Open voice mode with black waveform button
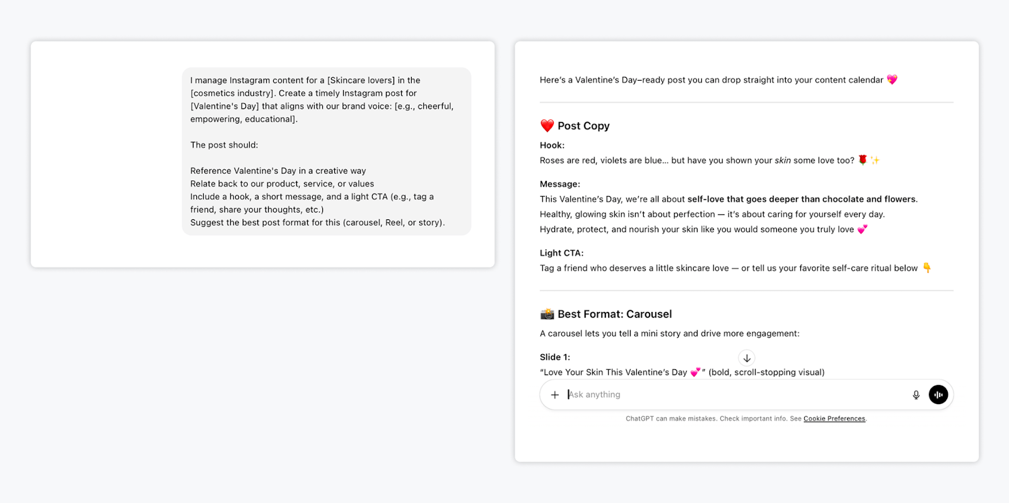The height and width of the screenshot is (503, 1009). click(x=938, y=395)
